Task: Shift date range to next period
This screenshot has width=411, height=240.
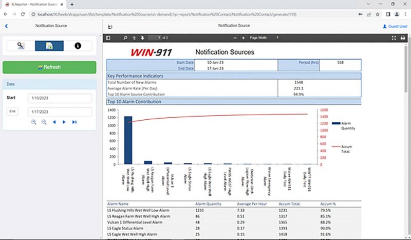Action: pos(64,122)
